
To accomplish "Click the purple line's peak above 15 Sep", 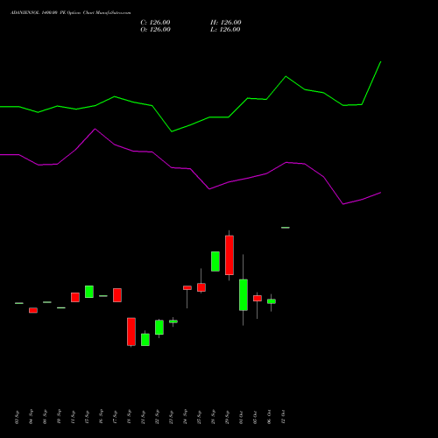I will click(95, 129).
